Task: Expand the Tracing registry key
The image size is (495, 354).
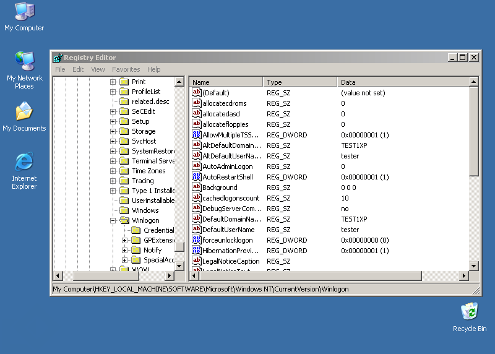Action: (113, 181)
